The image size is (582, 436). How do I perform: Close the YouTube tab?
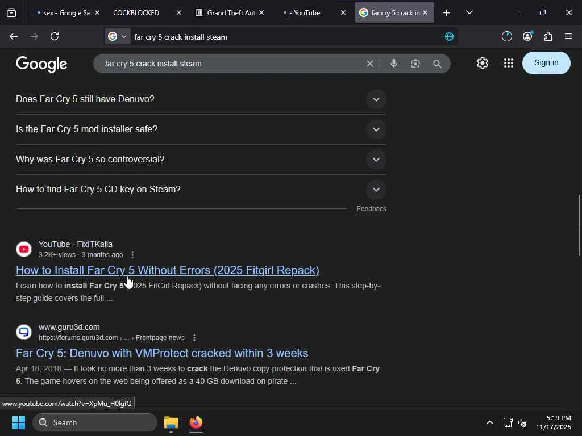343,12
